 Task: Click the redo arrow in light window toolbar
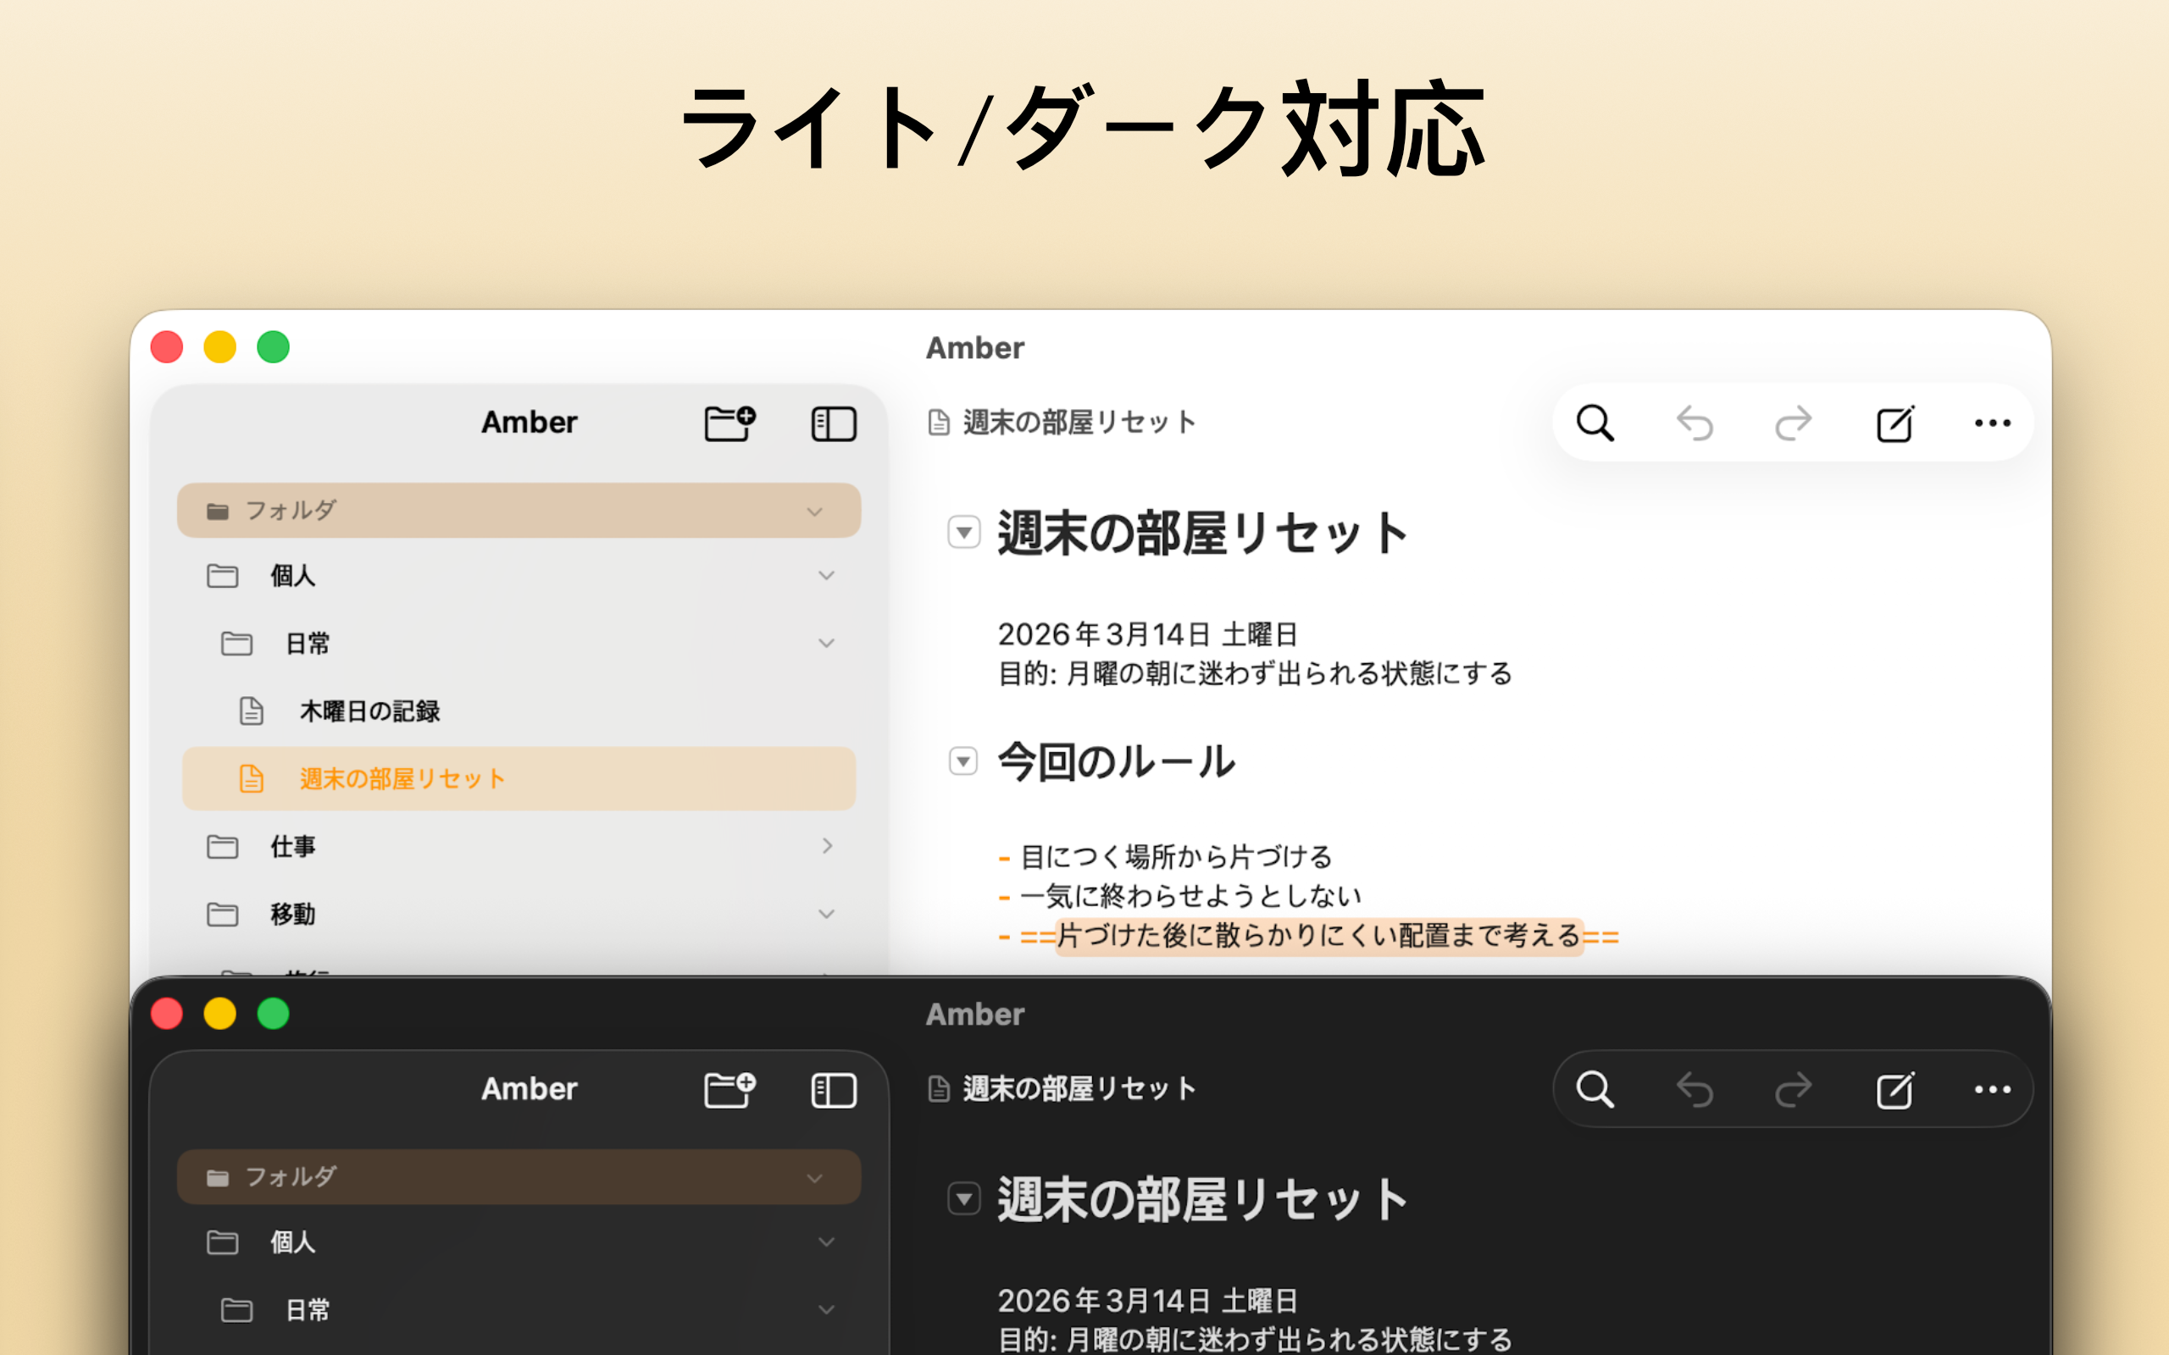tap(1794, 423)
